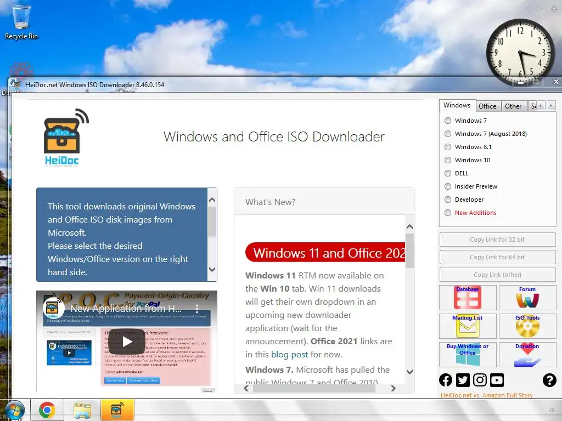Click the HeiDoc ISO Downloader taskbar button
562x421 pixels.
tap(117, 410)
